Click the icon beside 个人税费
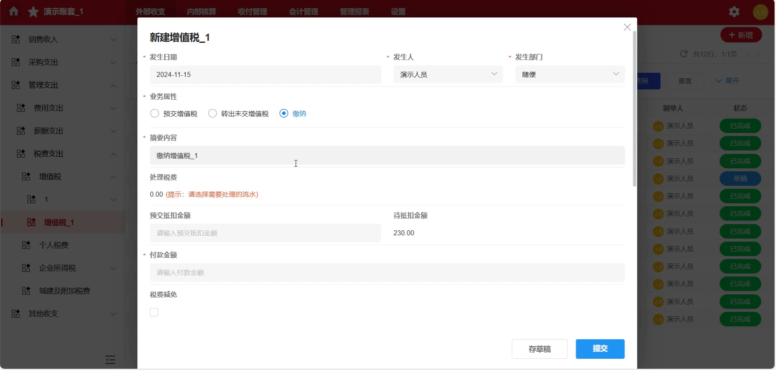The height and width of the screenshot is (370, 776). [26, 245]
